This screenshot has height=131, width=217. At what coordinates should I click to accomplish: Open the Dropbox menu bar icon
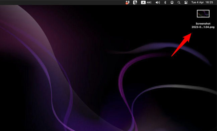click(128, 2)
